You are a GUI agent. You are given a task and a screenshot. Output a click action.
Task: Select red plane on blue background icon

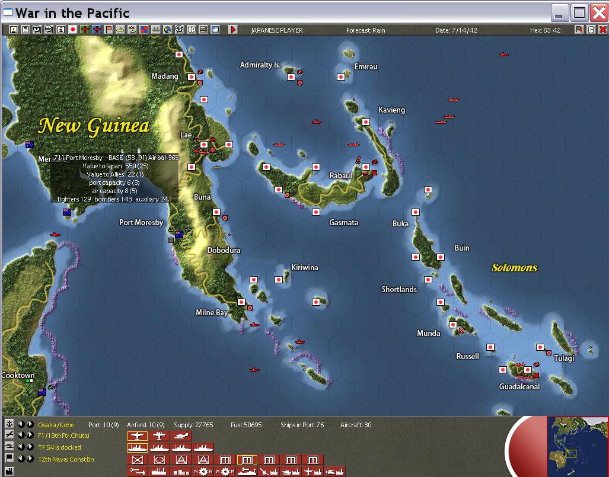97,30
